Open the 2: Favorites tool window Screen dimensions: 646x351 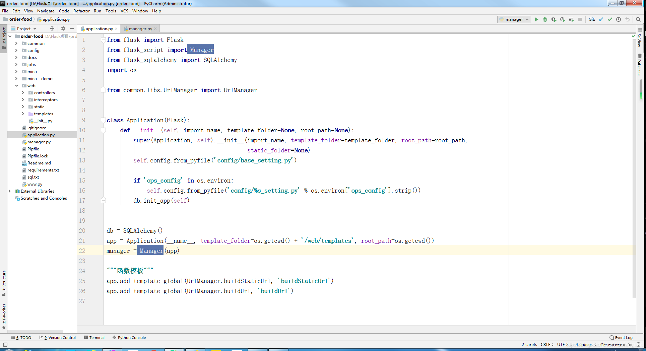[x=4, y=317]
